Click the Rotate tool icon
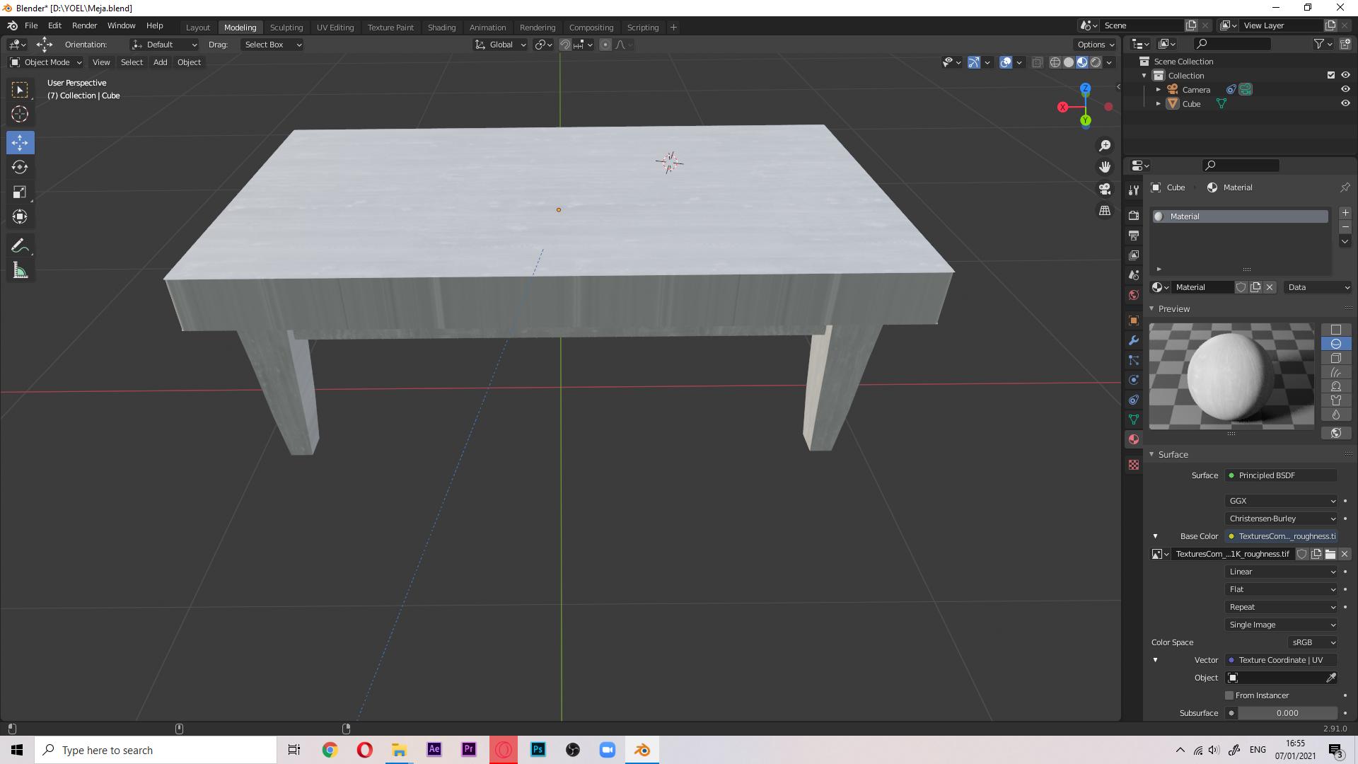Viewport: 1358px width, 764px height. click(21, 166)
